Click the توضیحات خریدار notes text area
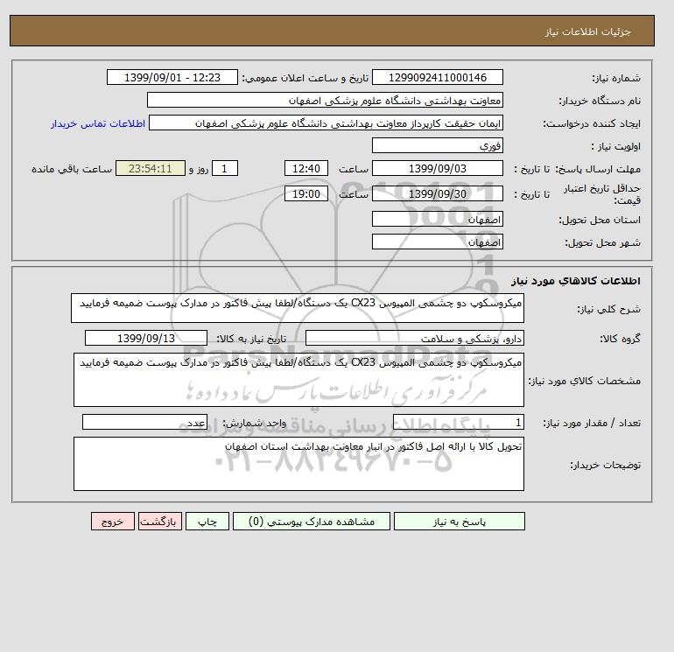The width and height of the screenshot is (674, 652). (298, 464)
